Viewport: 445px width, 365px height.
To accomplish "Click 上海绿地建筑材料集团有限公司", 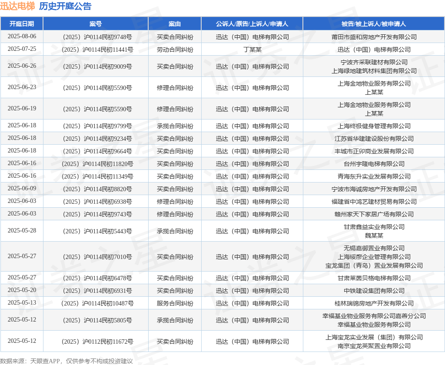I will coord(374,71).
